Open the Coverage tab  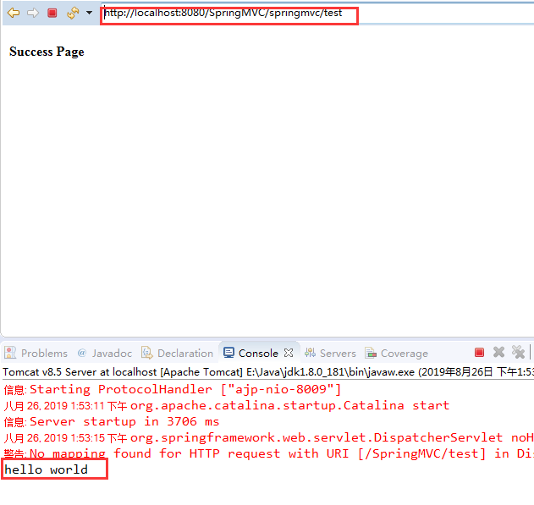click(x=396, y=354)
